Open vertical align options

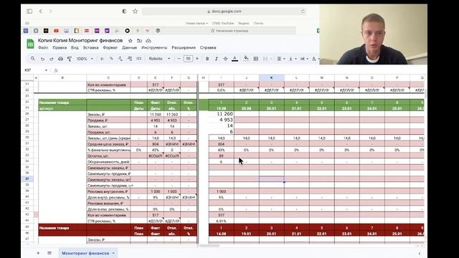292,59
